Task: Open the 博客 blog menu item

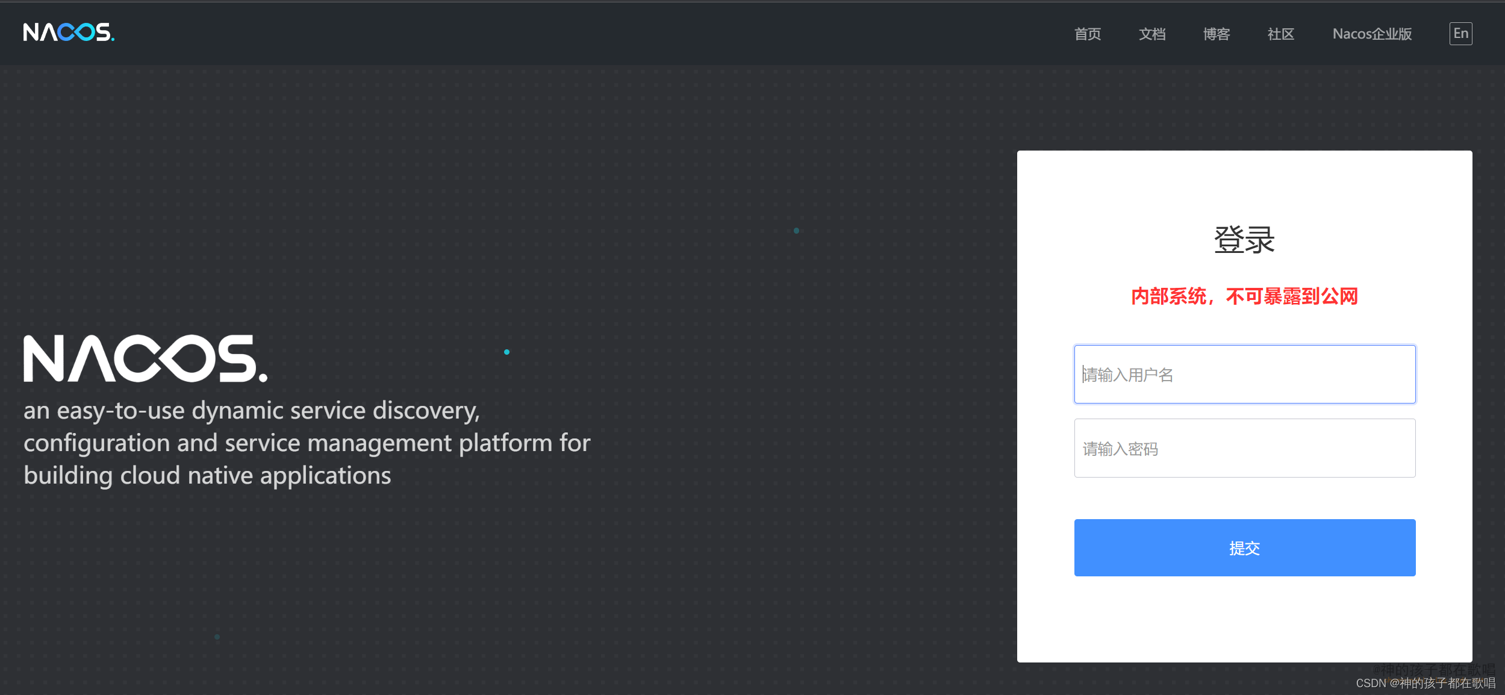Action: point(1216,34)
